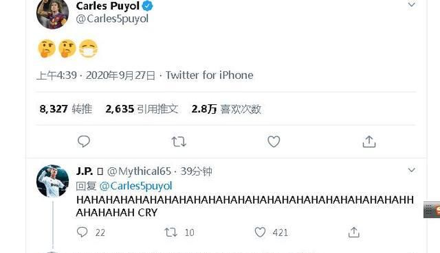Click the reply icon under Puyol's tweet
The image size is (440, 253).
pos(84,141)
